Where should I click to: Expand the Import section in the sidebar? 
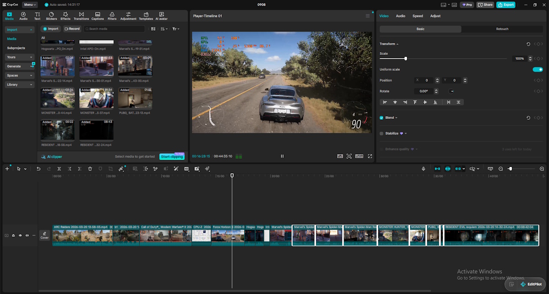20,30
